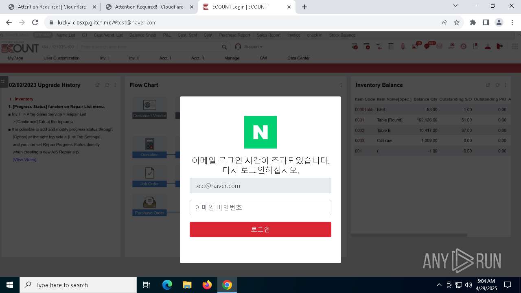The height and width of the screenshot is (293, 521).
Task: Click the Purchase Report shortcut
Action: [234, 35]
